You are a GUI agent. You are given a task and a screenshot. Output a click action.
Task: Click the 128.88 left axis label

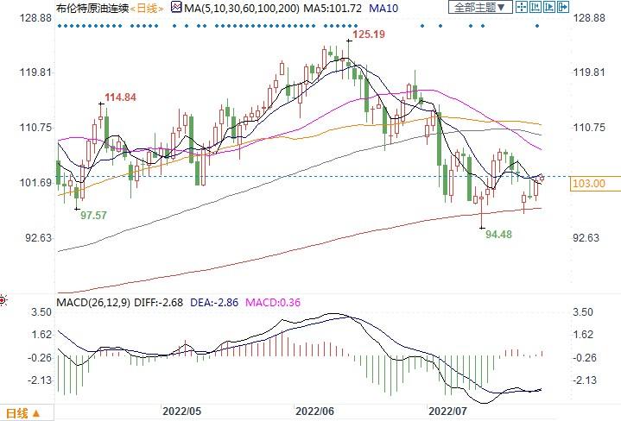36,18
